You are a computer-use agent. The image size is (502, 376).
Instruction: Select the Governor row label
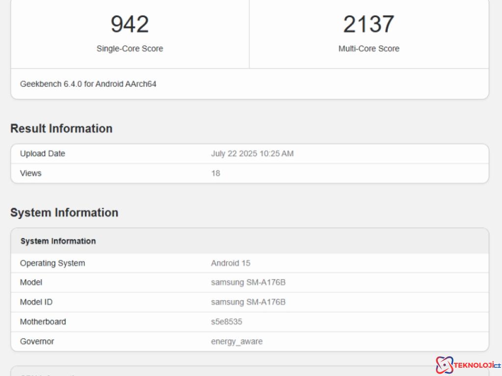click(37, 341)
